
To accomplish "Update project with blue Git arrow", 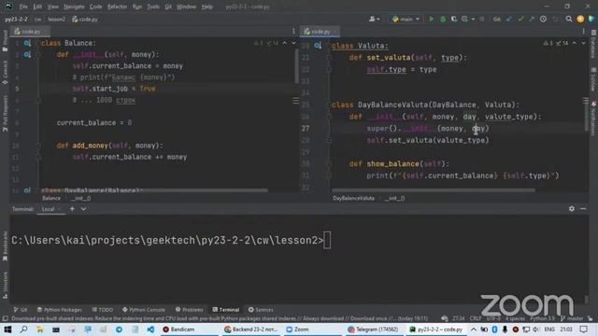I will pyautogui.click(x=508, y=19).
